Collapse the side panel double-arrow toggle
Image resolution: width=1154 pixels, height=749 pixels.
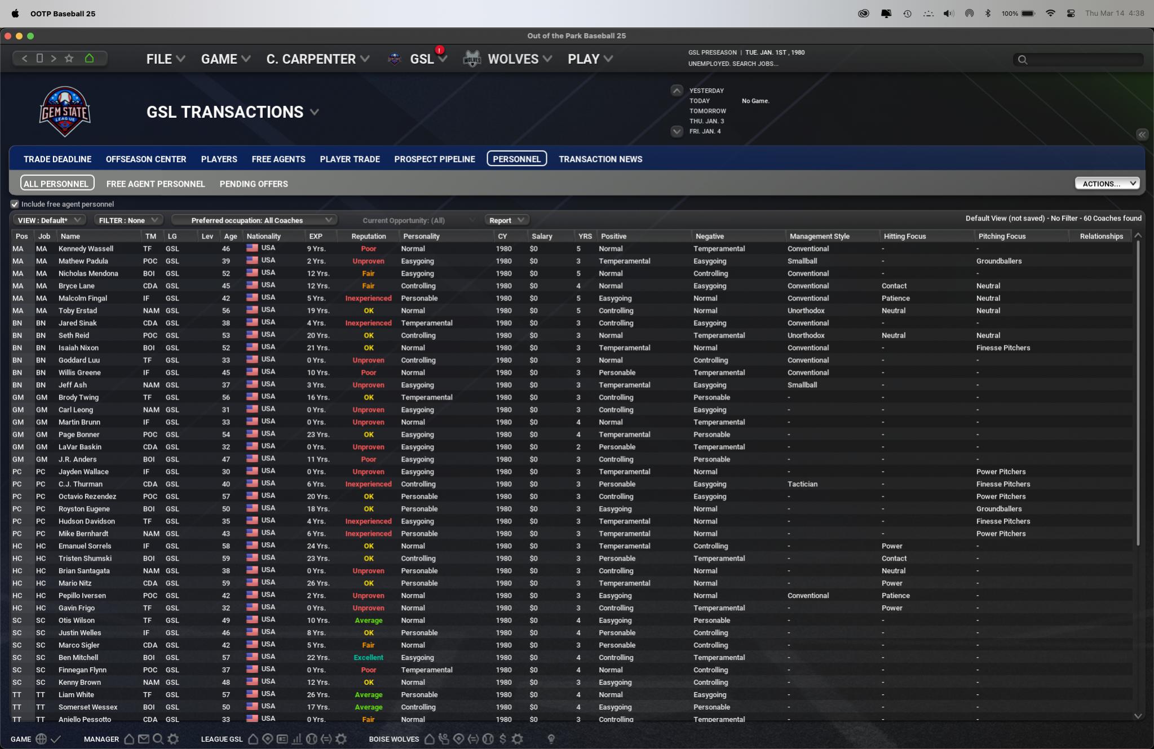[x=1142, y=135]
